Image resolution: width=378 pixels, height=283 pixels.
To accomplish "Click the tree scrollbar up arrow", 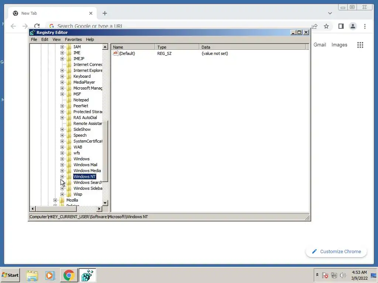I will click(x=105, y=47).
